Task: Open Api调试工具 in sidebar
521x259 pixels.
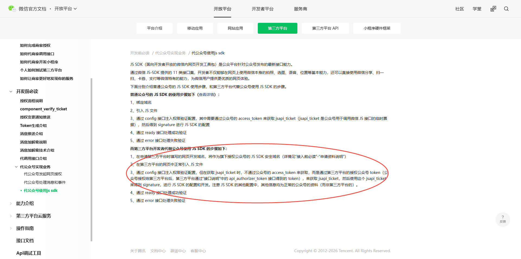Action: (29, 253)
